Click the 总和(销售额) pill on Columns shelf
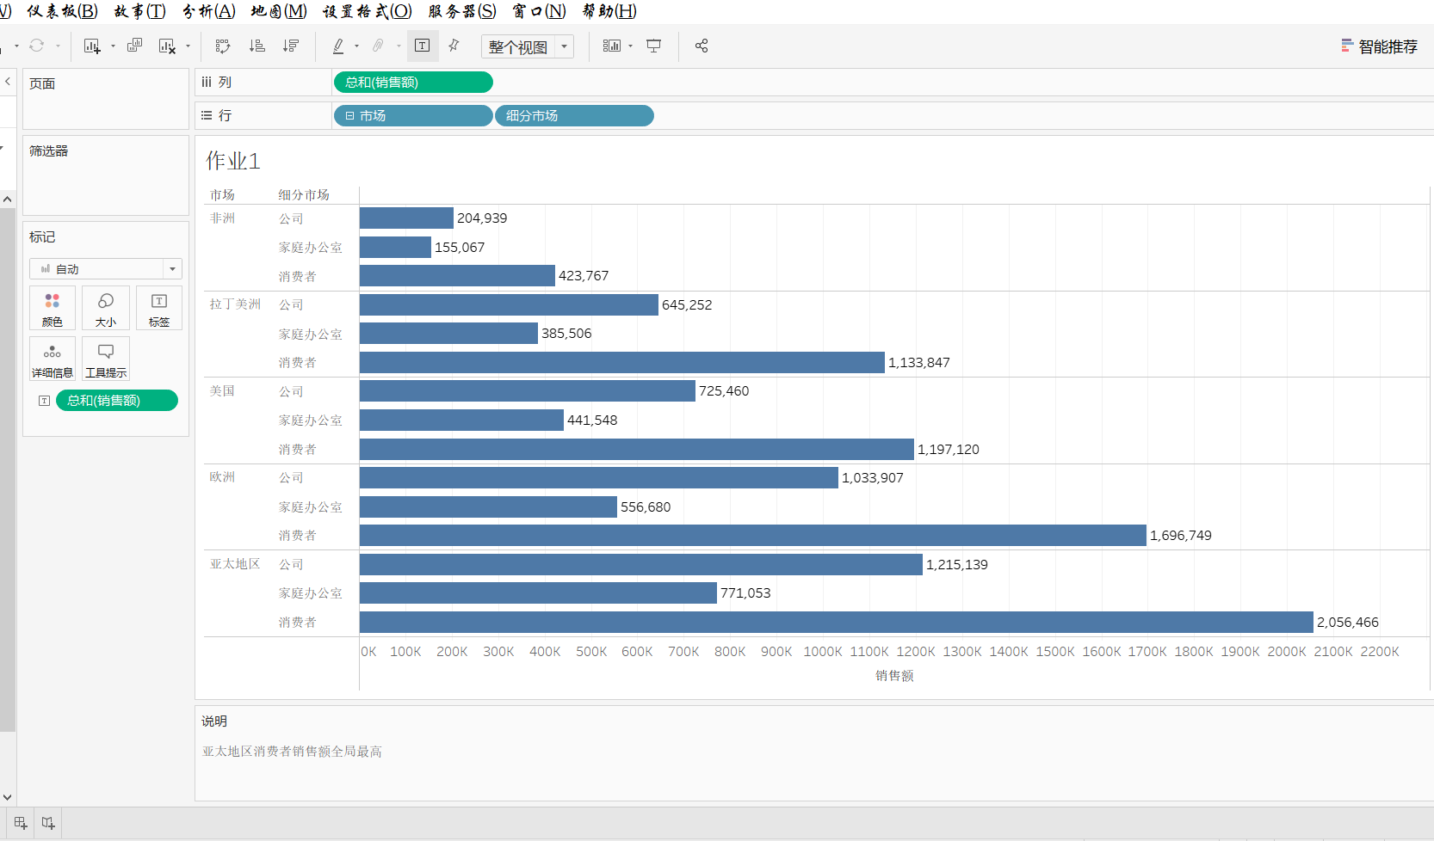 tap(413, 83)
